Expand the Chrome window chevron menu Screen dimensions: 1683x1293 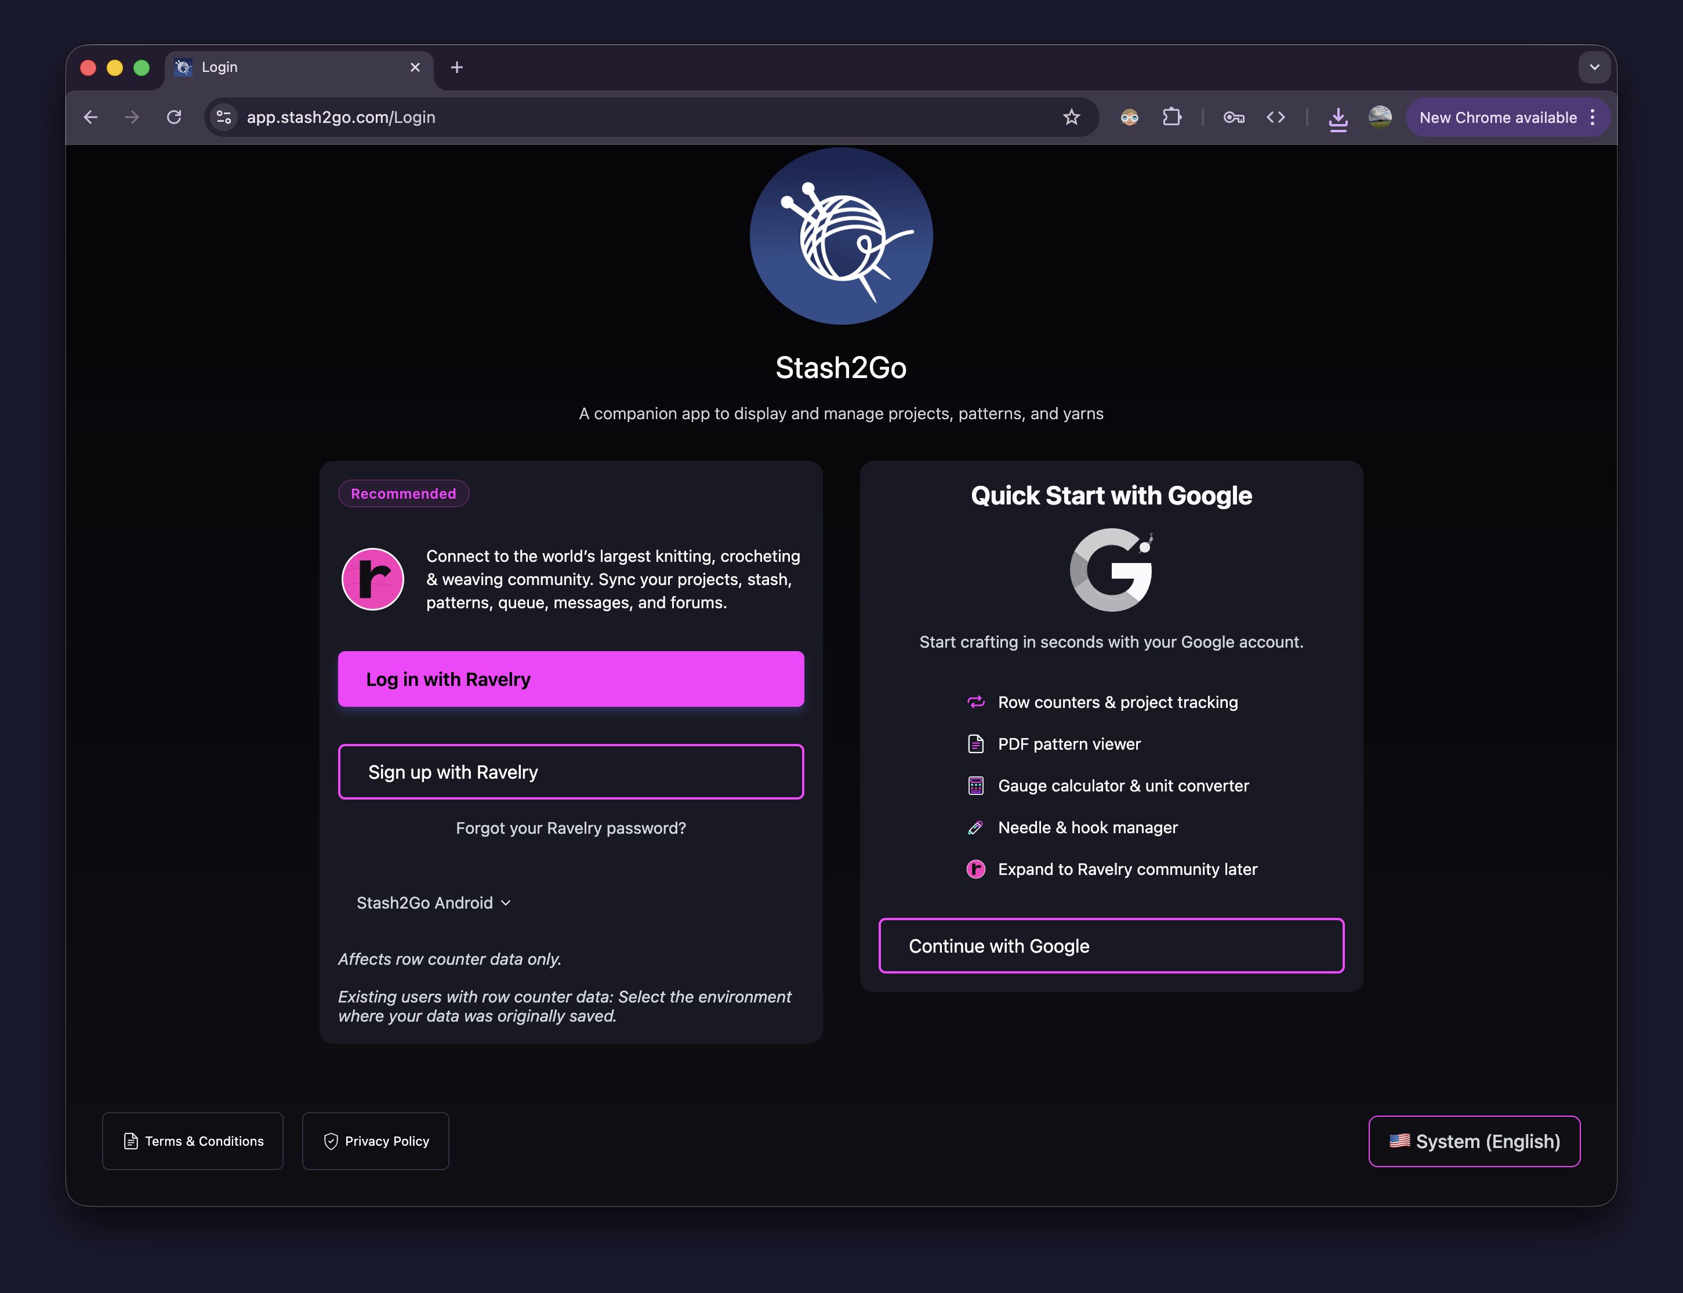point(1594,68)
